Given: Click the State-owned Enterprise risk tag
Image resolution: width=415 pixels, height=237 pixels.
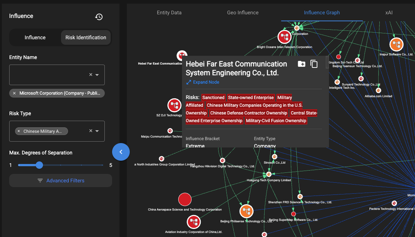Looking at the screenshot, I should tap(251, 98).
